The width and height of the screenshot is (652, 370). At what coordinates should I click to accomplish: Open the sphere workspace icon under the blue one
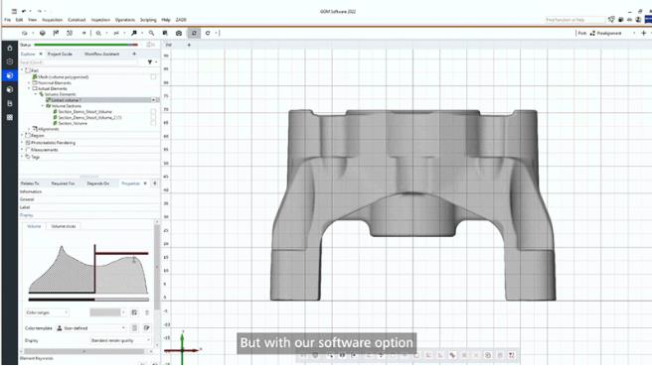coord(10,89)
